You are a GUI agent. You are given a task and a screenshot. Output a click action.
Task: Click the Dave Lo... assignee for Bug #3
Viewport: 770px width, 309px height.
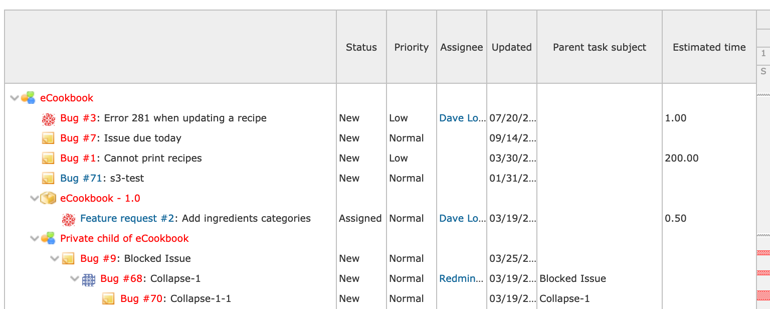(462, 118)
